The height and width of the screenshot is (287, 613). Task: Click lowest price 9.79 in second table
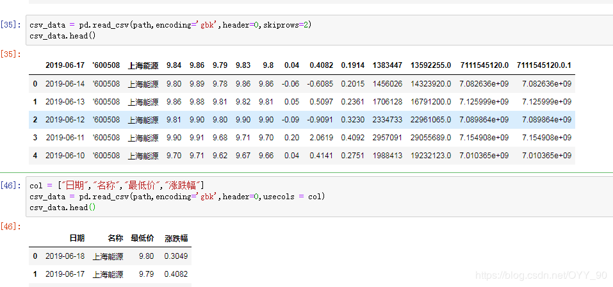click(x=147, y=274)
